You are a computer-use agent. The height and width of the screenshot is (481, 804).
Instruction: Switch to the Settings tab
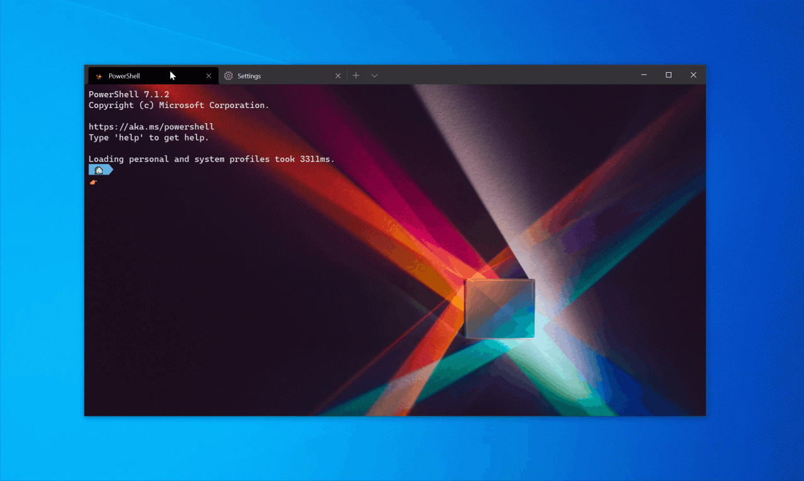coord(250,75)
